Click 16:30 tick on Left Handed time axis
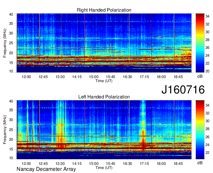Image resolution: width=213 pixels, height=173 pixels. 127,164
